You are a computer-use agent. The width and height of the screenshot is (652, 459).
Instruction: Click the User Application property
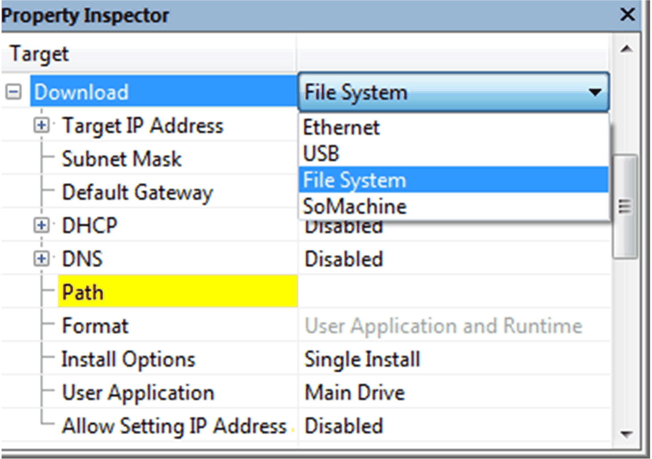pyautogui.click(x=138, y=392)
